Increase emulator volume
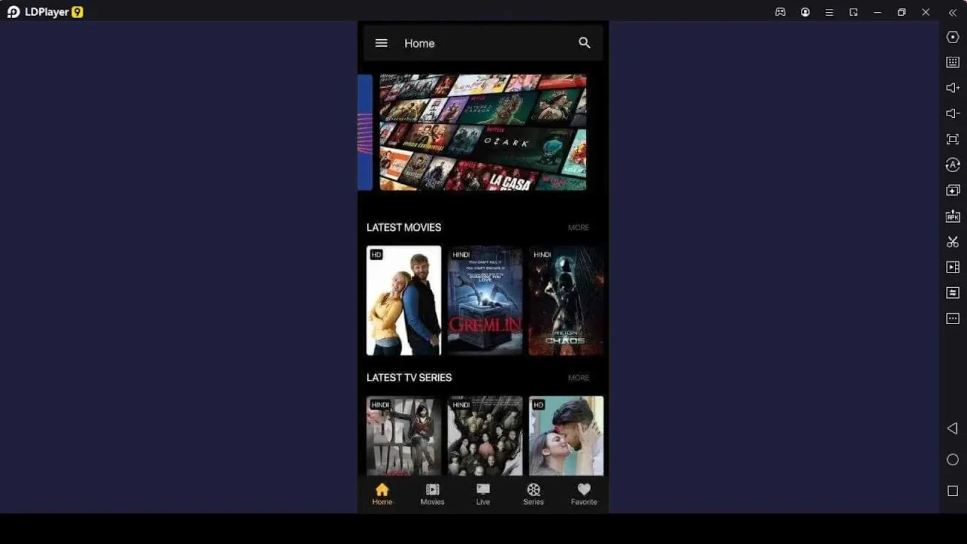Screen dimensions: 967x544 [x=952, y=88]
